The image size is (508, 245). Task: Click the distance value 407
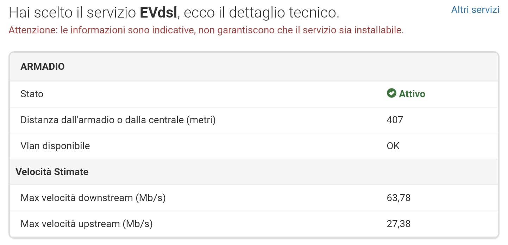click(x=395, y=120)
